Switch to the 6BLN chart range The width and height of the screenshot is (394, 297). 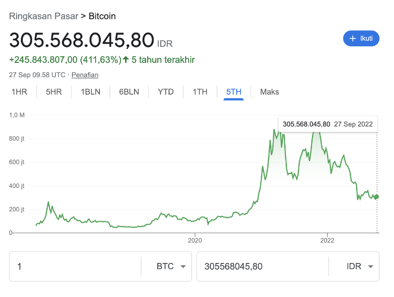coord(129,92)
